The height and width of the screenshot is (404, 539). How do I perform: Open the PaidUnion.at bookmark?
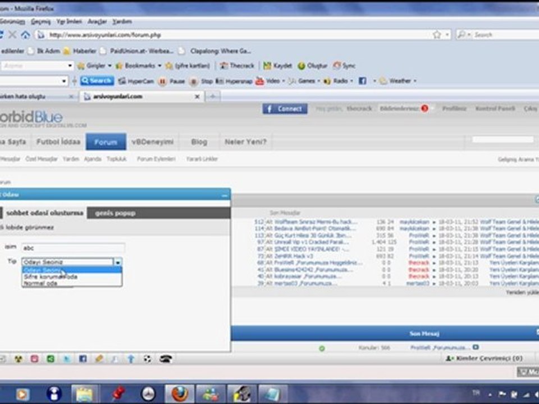tap(137, 51)
